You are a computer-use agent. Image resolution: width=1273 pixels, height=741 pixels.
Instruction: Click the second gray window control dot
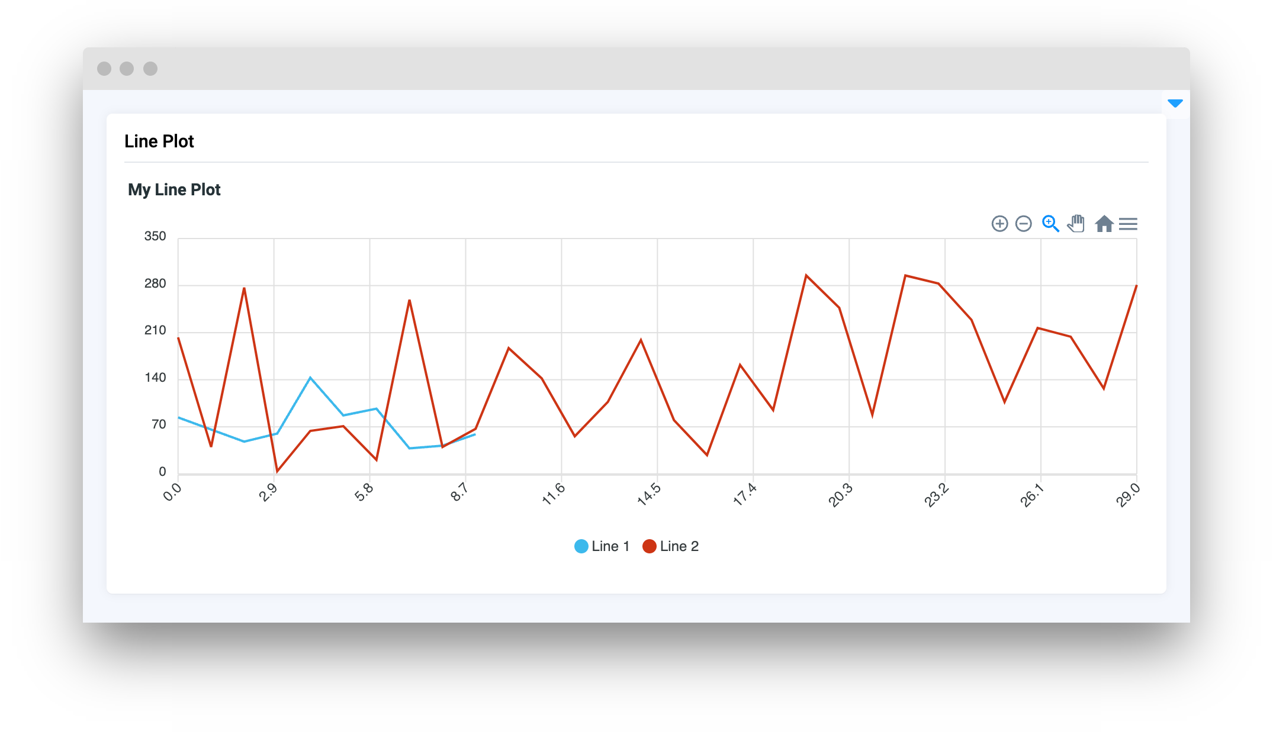pos(127,69)
